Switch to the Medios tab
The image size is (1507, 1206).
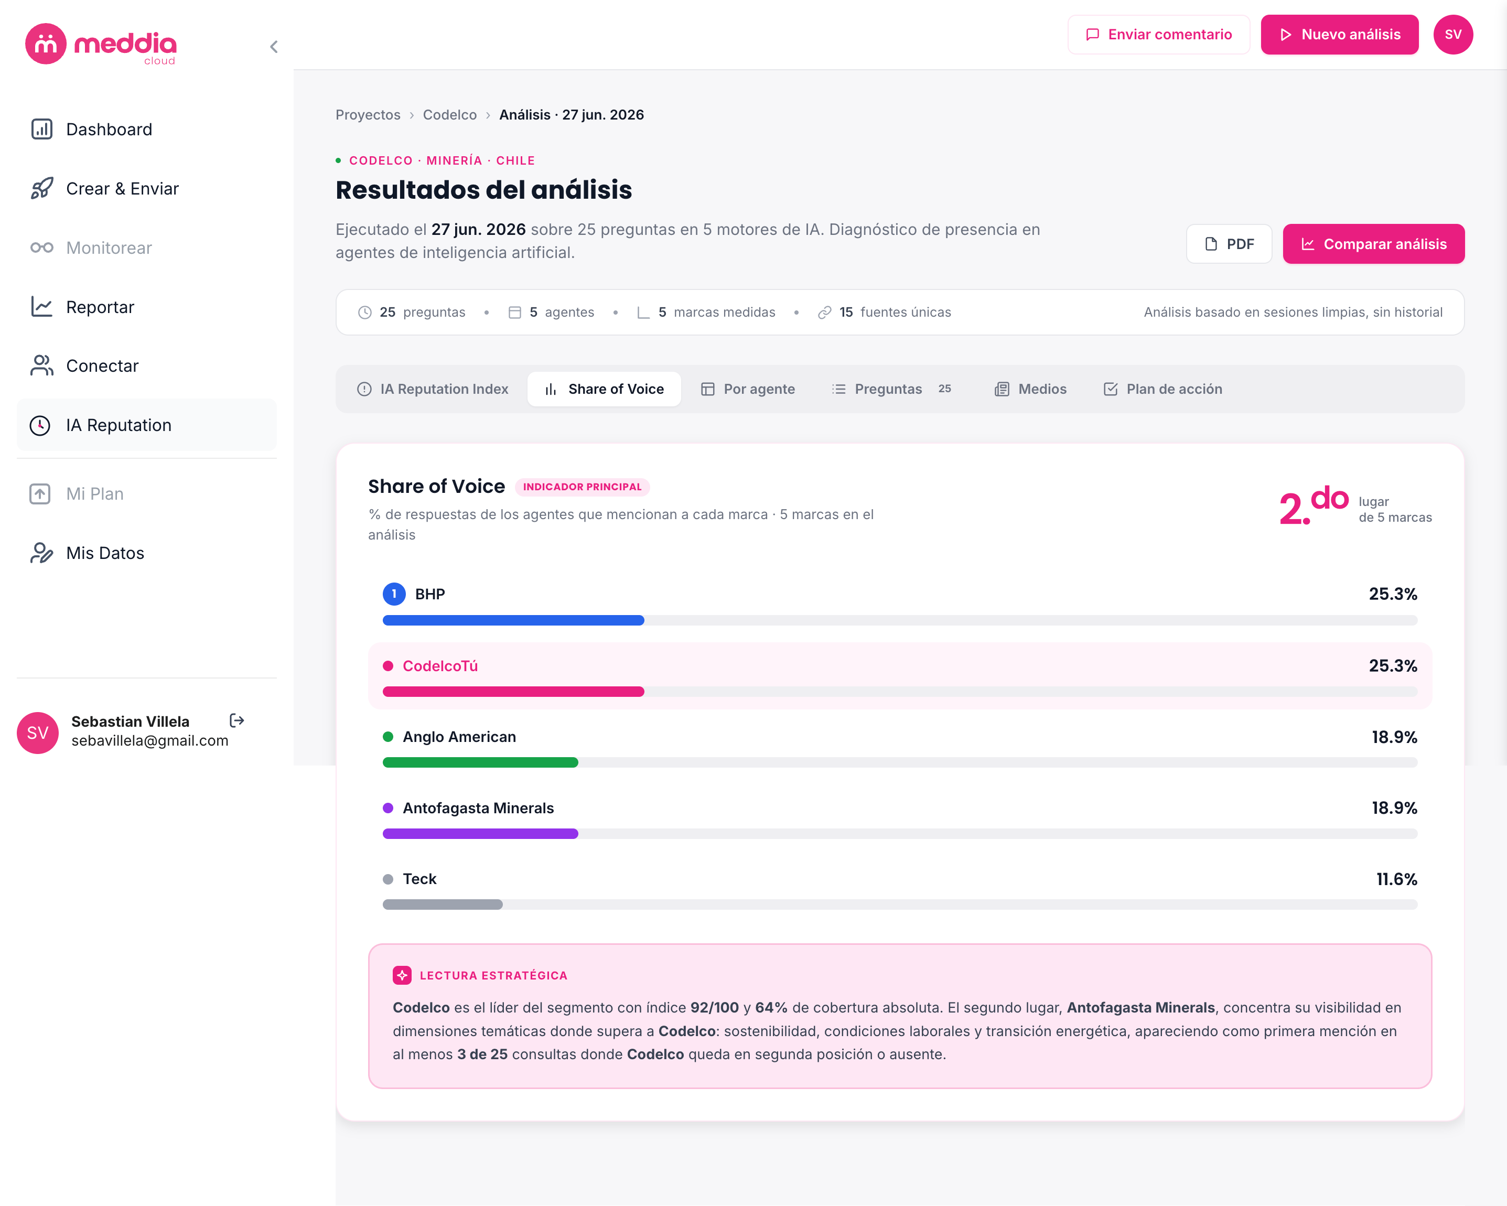[1030, 389]
